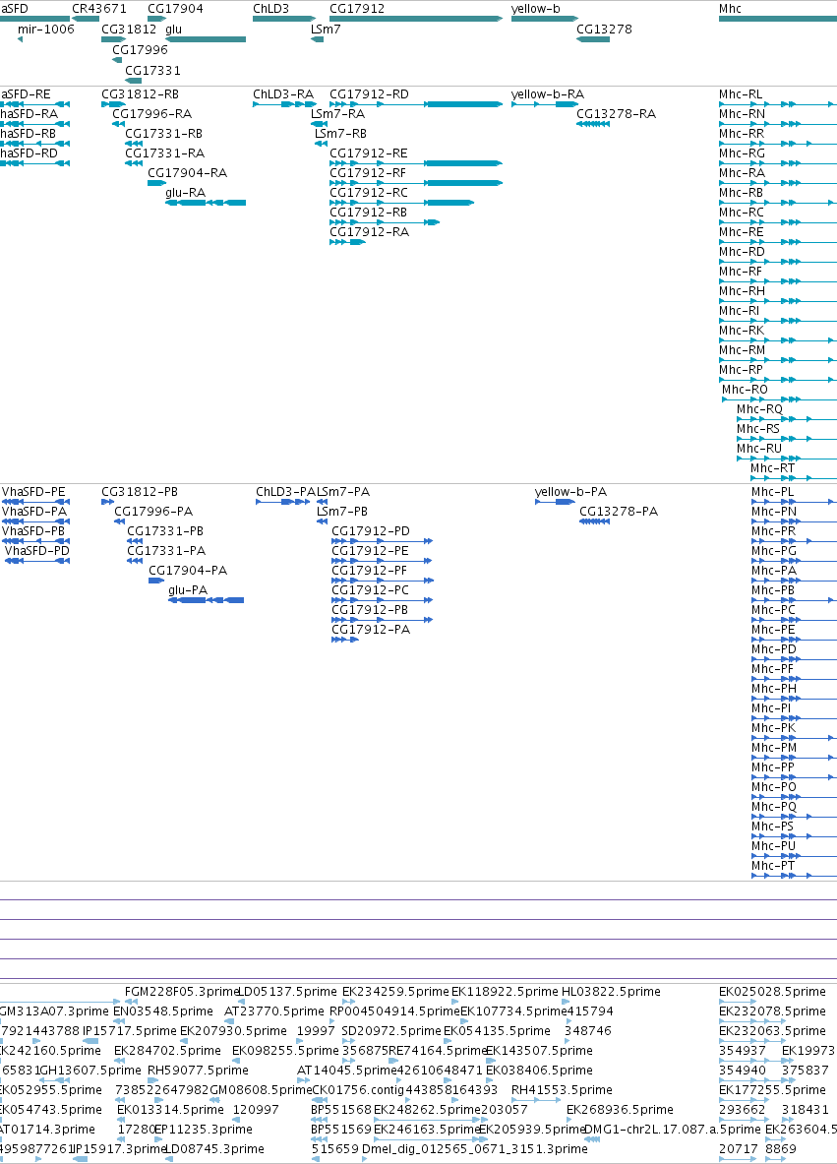Select the CG17996 gene label

point(141,50)
